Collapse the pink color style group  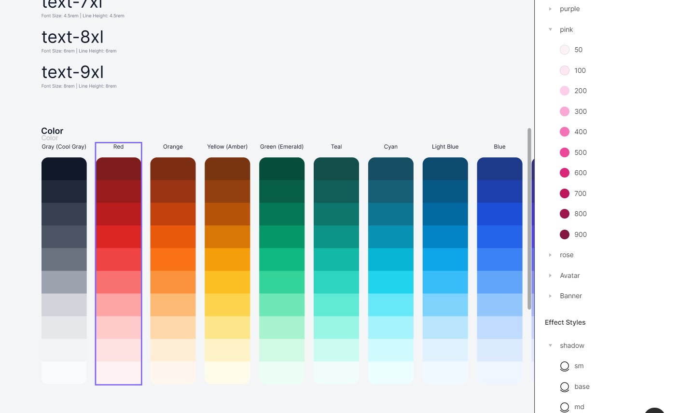[550, 29]
